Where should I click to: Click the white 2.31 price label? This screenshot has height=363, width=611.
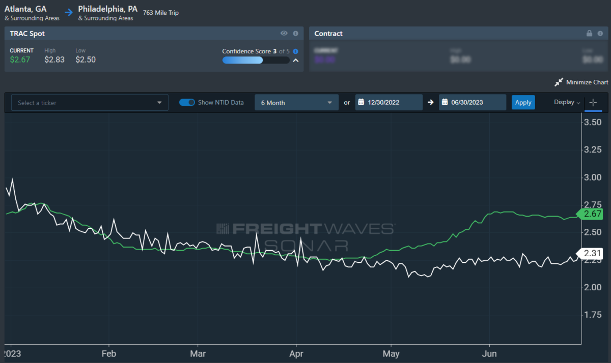(592, 253)
